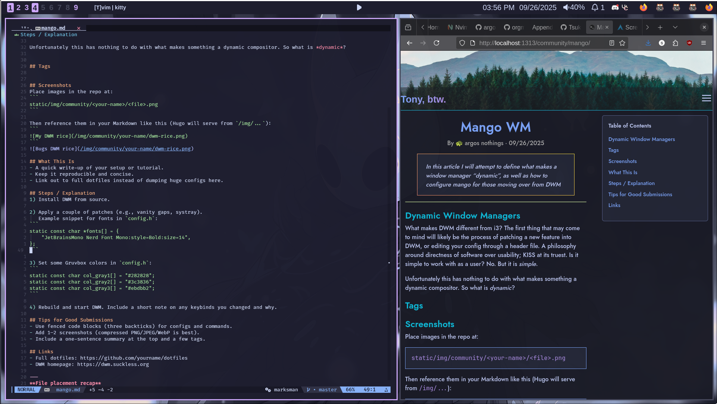Reload the page in Firefox
The width and height of the screenshot is (717, 404).
(x=436, y=43)
